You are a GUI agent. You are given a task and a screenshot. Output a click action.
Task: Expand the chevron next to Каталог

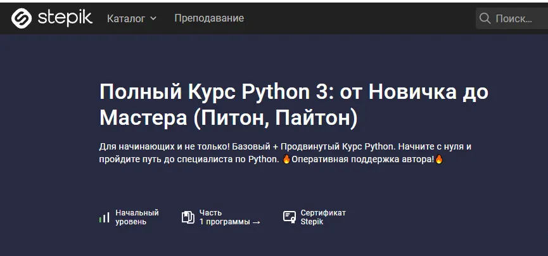(x=153, y=19)
